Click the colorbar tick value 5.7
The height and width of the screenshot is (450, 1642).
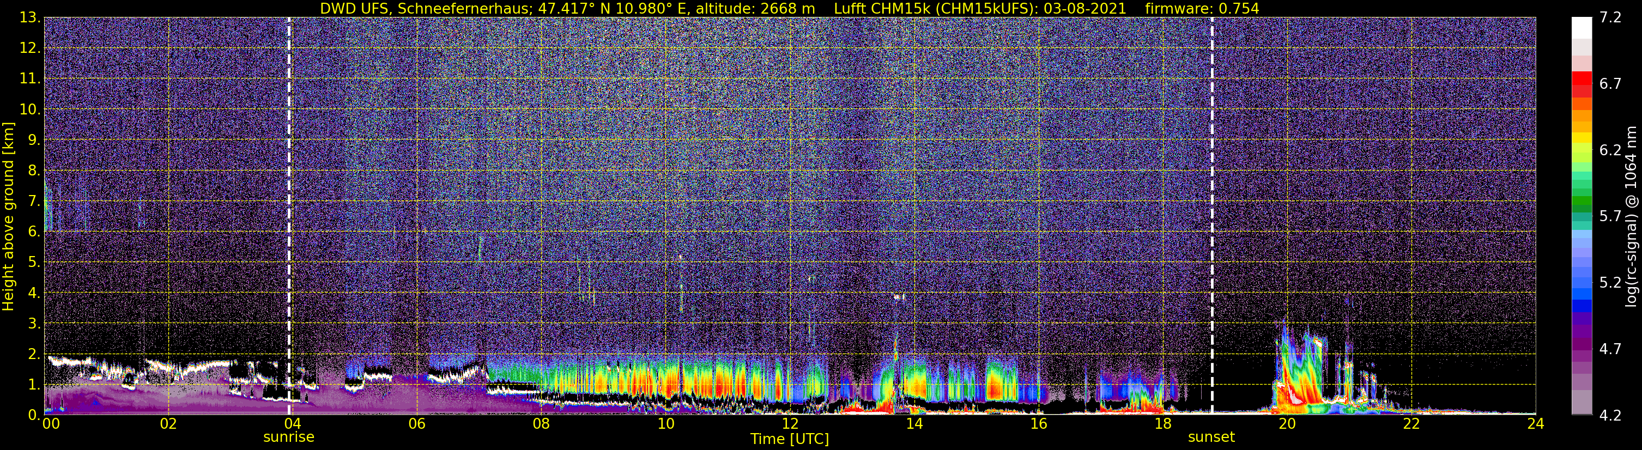coord(1610,217)
